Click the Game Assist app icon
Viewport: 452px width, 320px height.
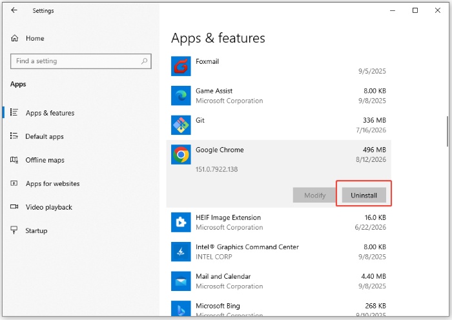pos(181,95)
